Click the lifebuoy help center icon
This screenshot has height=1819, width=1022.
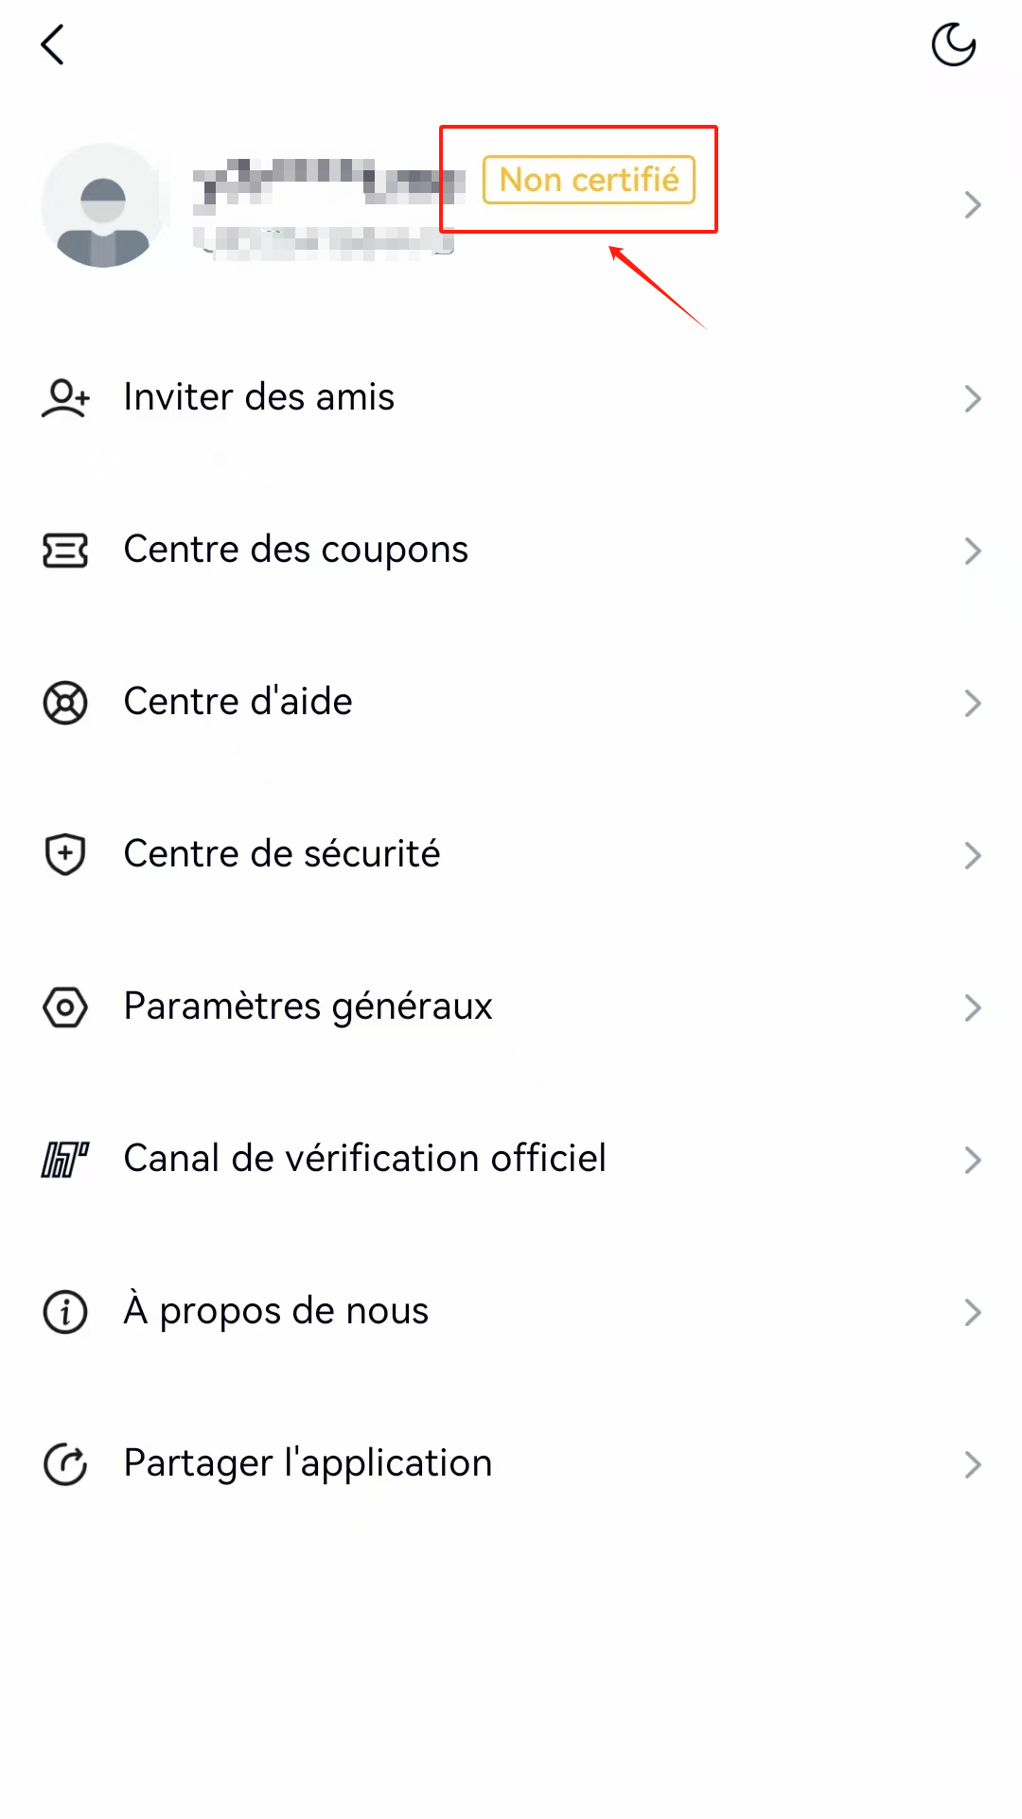pos(65,703)
